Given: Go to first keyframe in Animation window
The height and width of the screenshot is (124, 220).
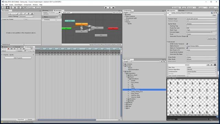Looking at the screenshot, I should (11, 49).
